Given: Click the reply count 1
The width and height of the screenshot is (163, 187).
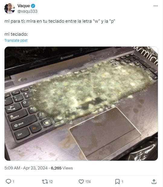Looking at the screenshot, I should point(14,182).
